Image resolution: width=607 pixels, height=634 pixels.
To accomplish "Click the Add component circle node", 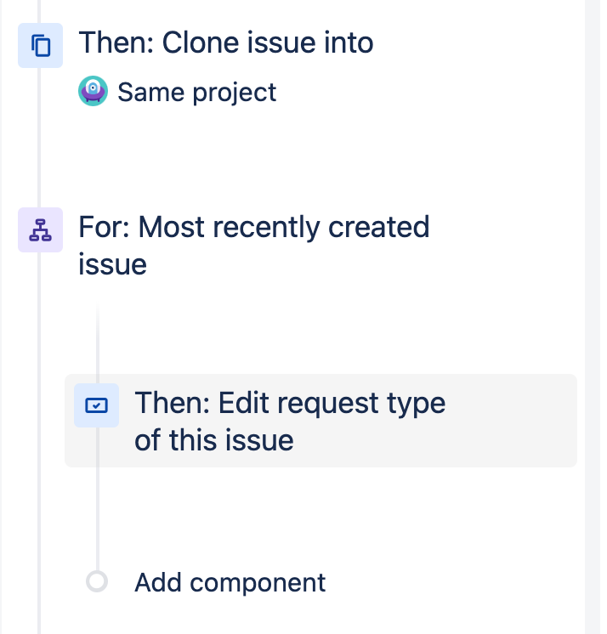I will point(97,582).
